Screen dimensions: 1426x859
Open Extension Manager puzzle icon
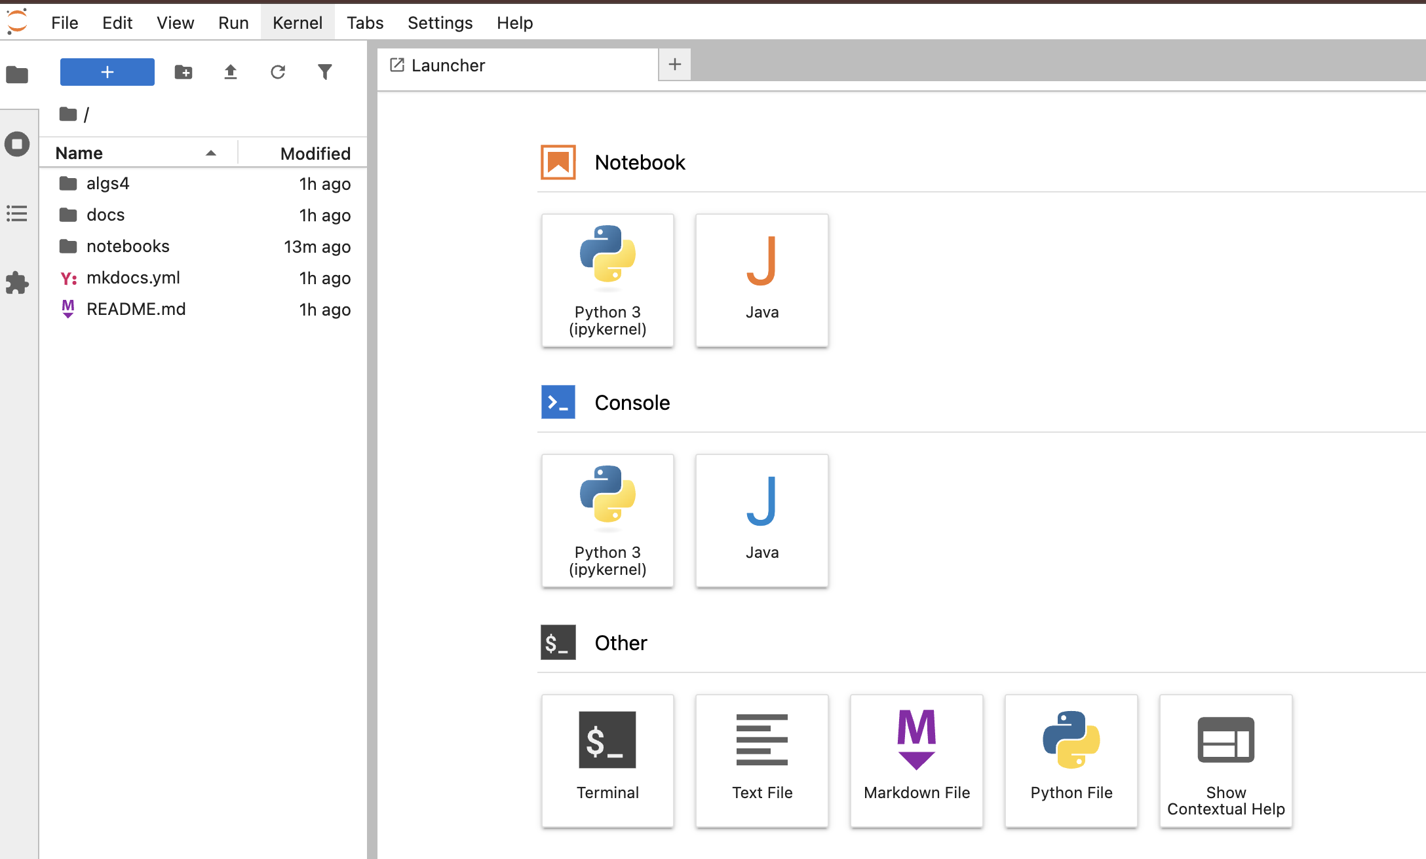(x=17, y=283)
